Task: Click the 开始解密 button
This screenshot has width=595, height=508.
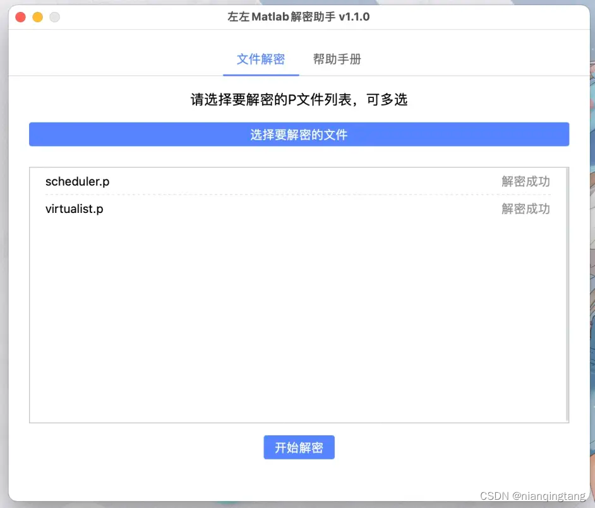Action: 299,447
